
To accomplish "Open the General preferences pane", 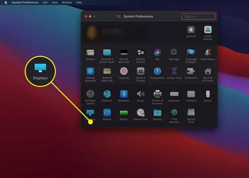I will pyautogui.click(x=90, y=55).
